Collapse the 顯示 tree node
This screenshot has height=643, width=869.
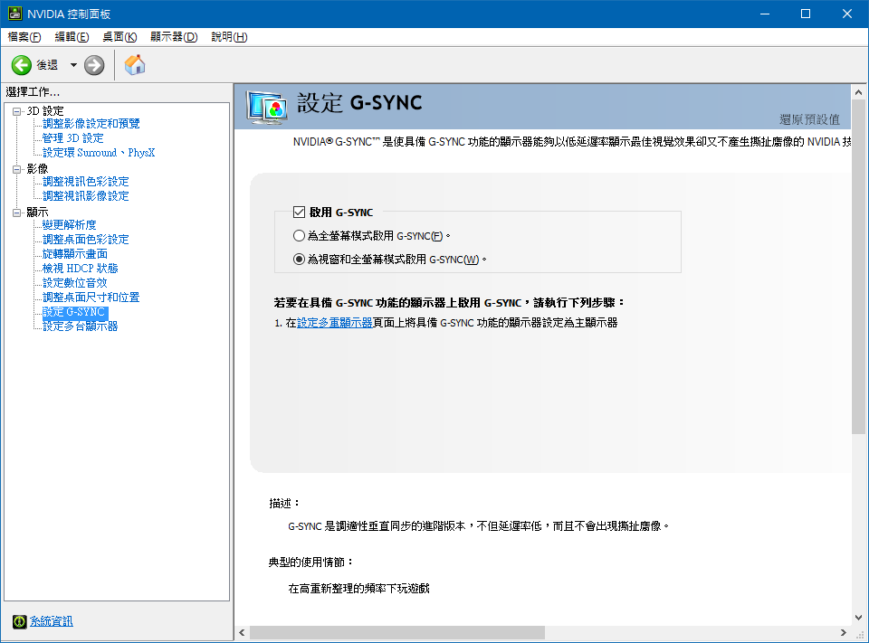[16, 213]
